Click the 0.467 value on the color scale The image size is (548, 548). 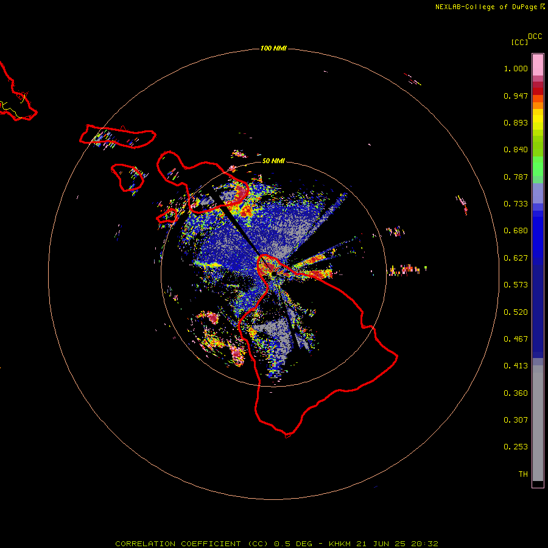pyautogui.click(x=516, y=339)
